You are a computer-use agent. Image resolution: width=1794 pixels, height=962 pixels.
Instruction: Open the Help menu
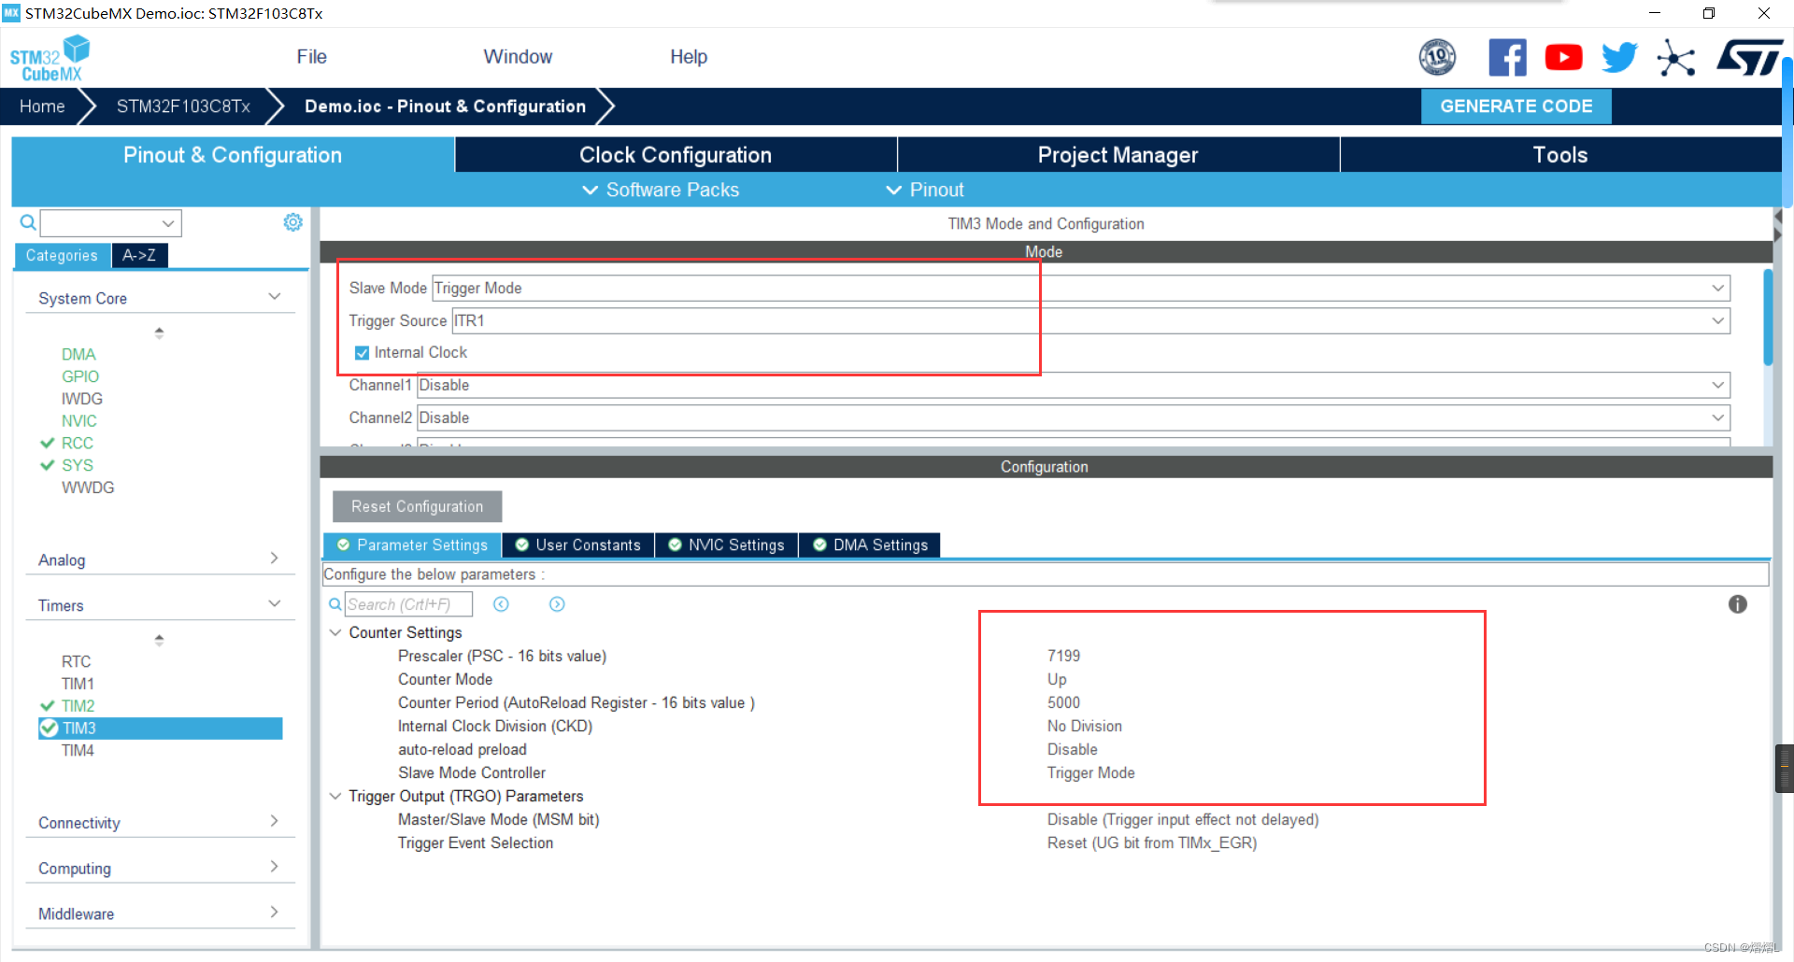[x=689, y=57]
